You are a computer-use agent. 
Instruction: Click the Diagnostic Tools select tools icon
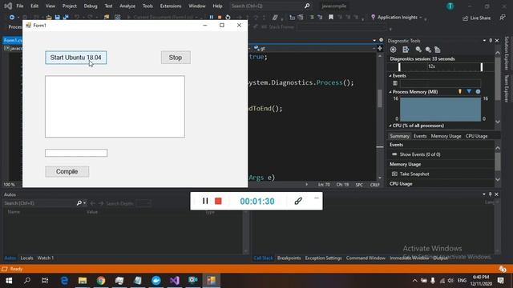(x=406, y=50)
